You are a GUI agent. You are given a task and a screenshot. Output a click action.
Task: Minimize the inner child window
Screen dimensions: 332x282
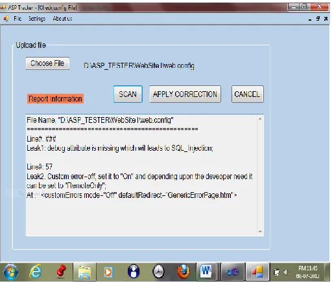(x=310, y=19)
